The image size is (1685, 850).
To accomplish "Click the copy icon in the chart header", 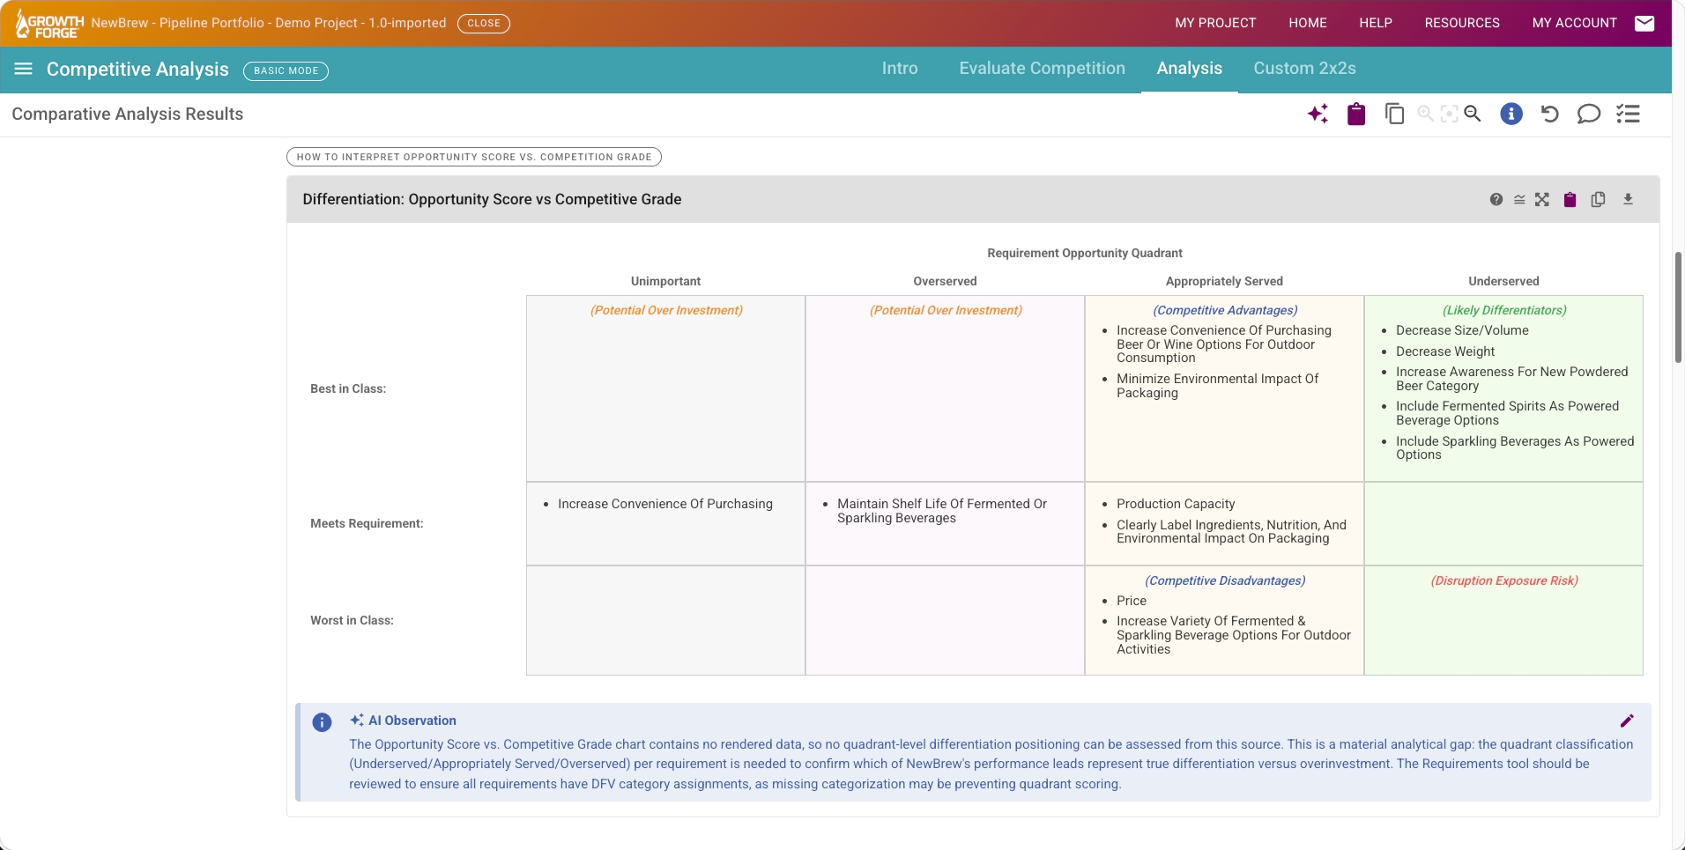I will click(1598, 200).
